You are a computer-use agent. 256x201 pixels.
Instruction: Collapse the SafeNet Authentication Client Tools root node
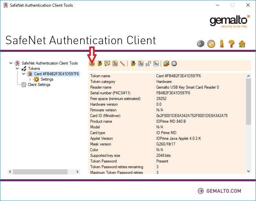(x=11, y=63)
